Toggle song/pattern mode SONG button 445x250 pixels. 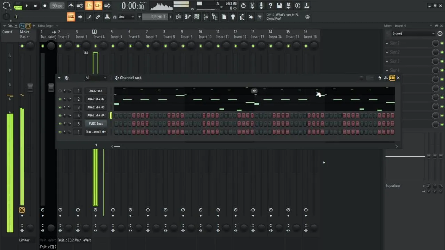point(18,7)
